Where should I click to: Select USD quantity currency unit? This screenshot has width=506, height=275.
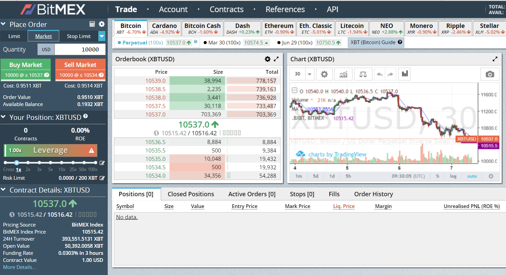(46, 49)
